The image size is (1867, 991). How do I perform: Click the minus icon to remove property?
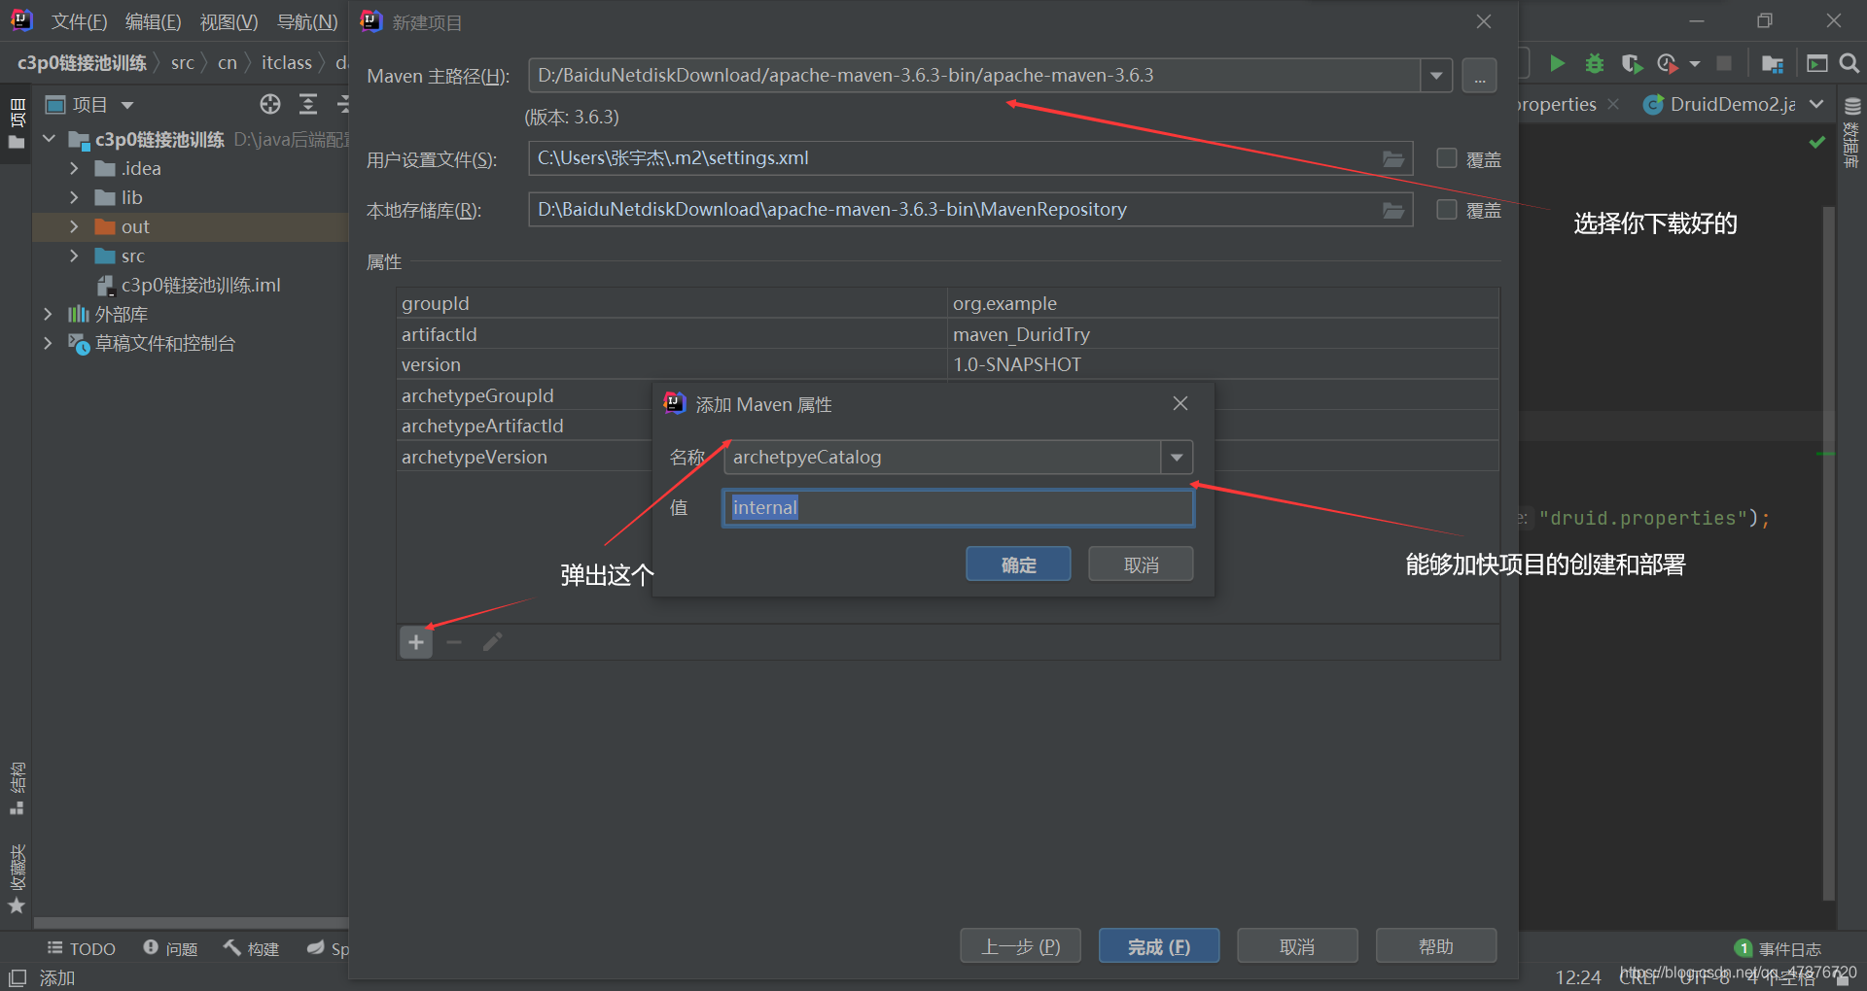coord(454,642)
